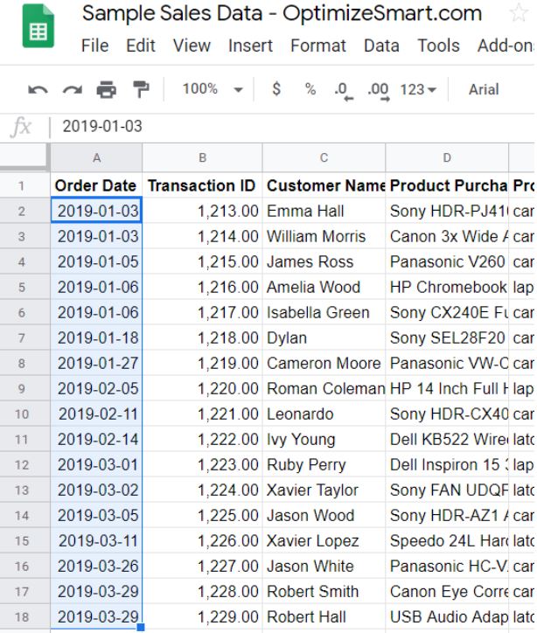Open the Insert menu
537x633 pixels.
(250, 45)
